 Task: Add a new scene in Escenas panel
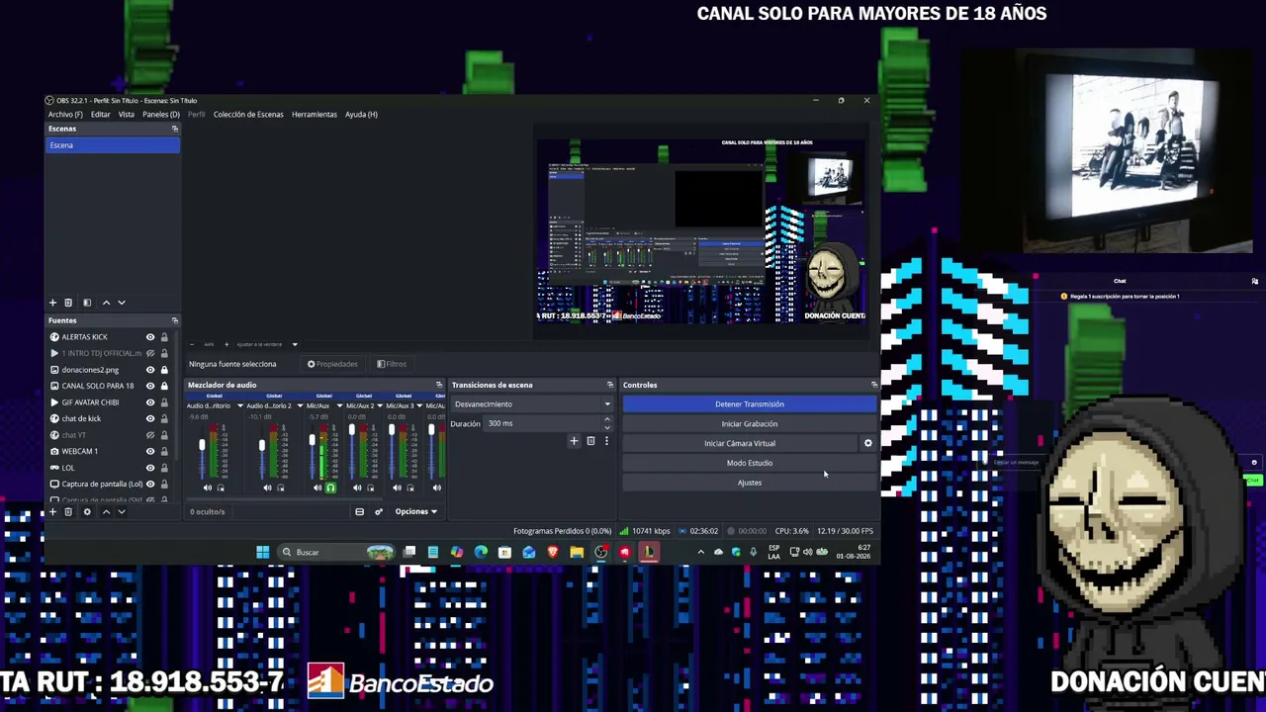52,303
